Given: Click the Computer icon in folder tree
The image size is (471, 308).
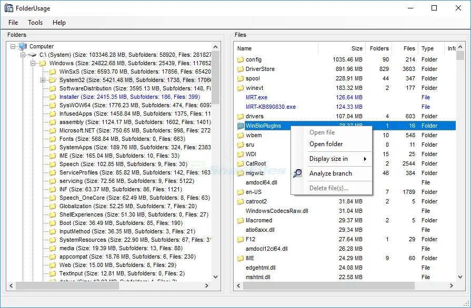Looking at the screenshot, I should [23, 46].
